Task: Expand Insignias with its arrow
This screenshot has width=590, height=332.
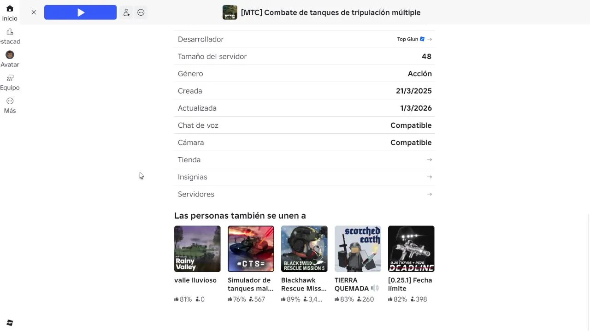Action: coord(430,177)
